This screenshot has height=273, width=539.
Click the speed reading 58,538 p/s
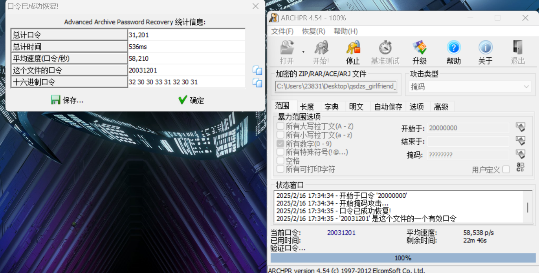click(478, 233)
